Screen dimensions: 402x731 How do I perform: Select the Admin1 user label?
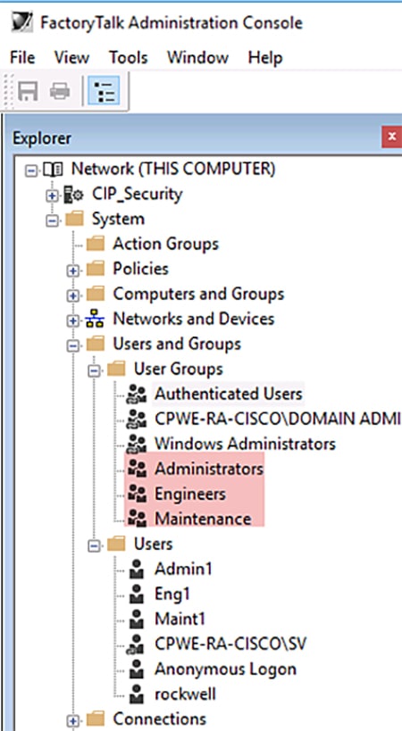183,569
